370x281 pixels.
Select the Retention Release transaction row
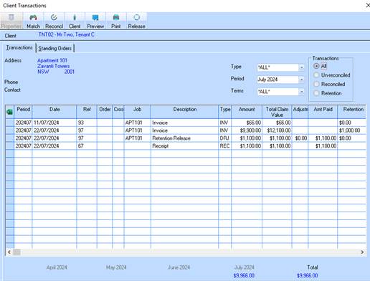pos(186,138)
